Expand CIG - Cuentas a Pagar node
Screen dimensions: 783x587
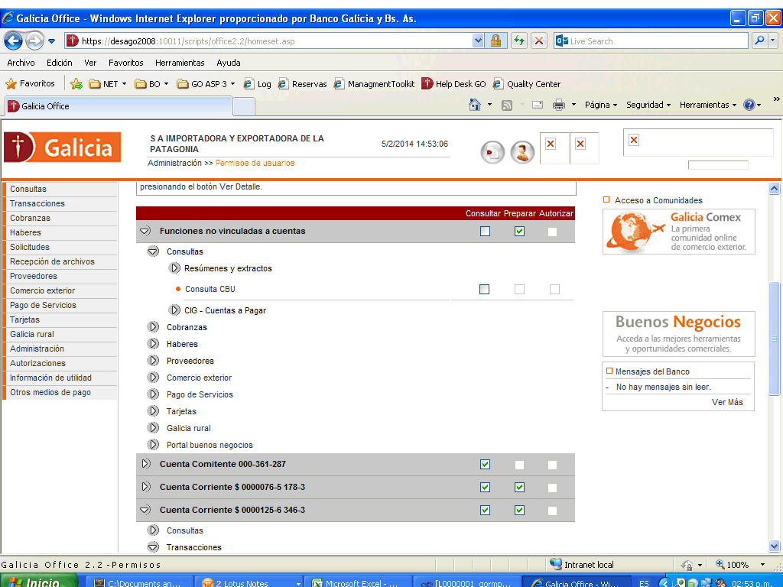[174, 310]
